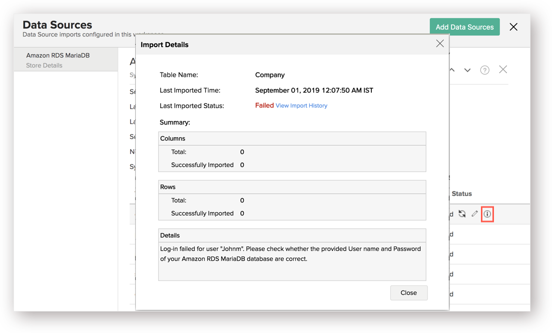Open the help question mark icon
The width and height of the screenshot is (552, 333).
click(484, 70)
